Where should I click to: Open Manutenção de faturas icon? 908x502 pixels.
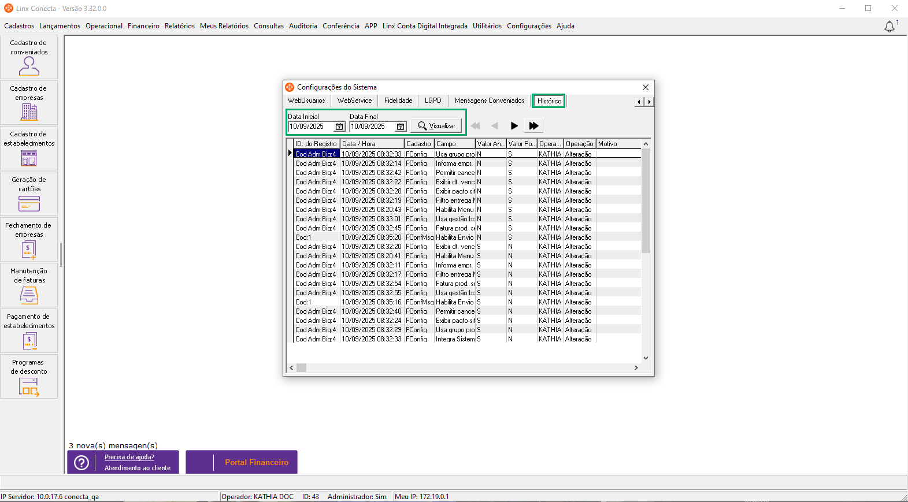pyautogui.click(x=29, y=285)
